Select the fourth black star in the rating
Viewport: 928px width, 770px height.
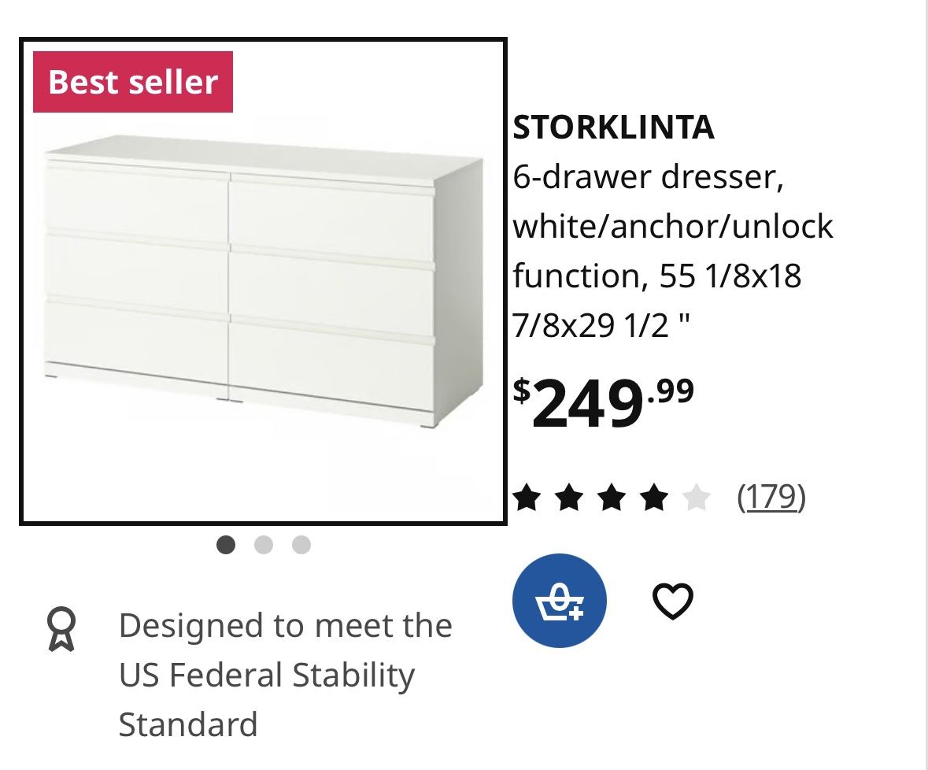(653, 498)
